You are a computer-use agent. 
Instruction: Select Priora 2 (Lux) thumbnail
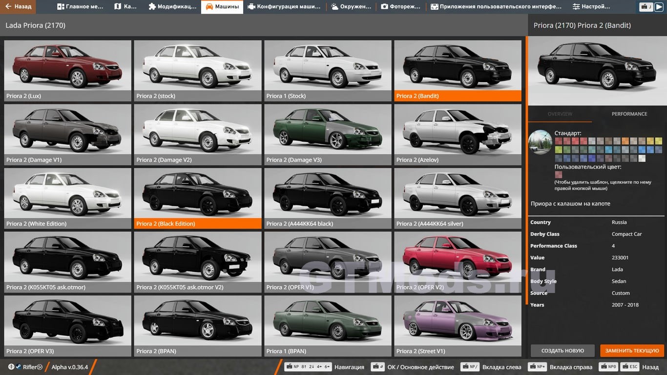click(x=68, y=70)
